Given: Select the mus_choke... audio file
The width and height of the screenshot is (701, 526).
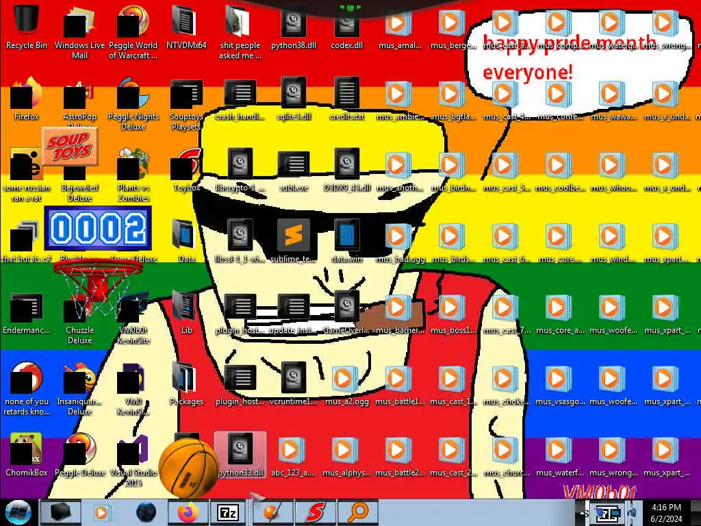Looking at the screenshot, I should tap(507, 384).
